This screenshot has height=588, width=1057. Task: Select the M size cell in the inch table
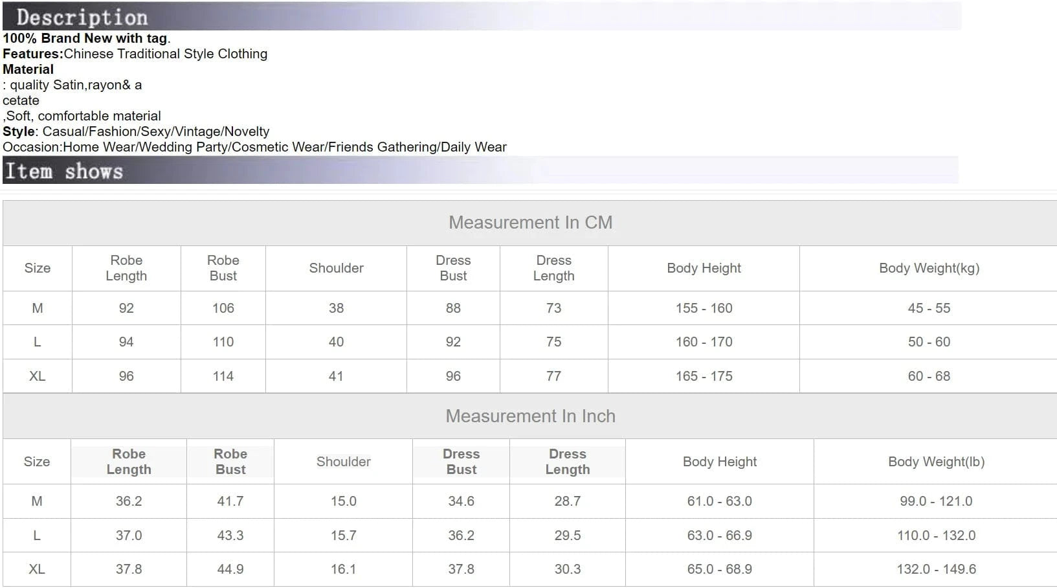tap(37, 501)
